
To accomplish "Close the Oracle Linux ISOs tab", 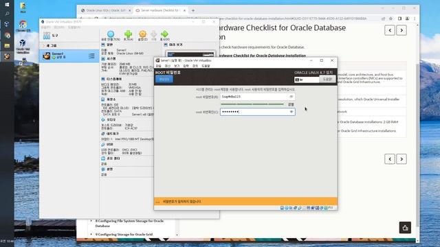I will coord(130,10).
